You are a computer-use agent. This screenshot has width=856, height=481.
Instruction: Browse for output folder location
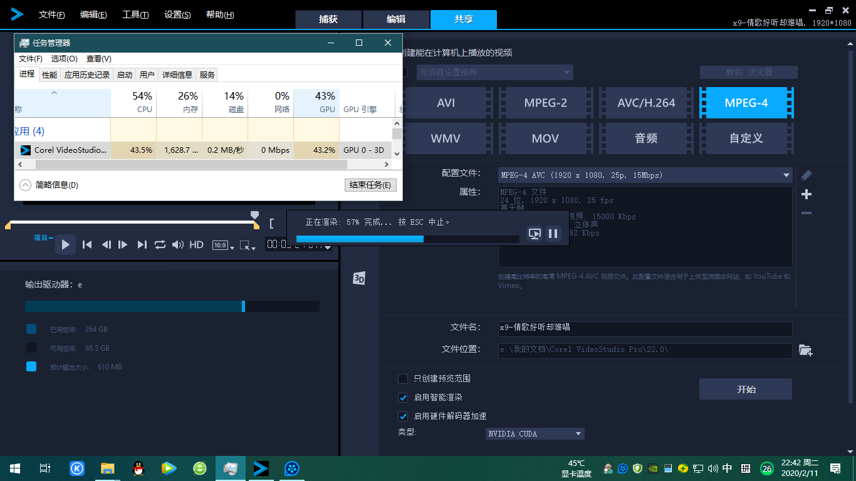coord(806,351)
